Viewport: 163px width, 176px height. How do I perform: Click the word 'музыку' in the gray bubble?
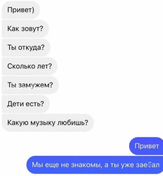[x=43, y=123]
